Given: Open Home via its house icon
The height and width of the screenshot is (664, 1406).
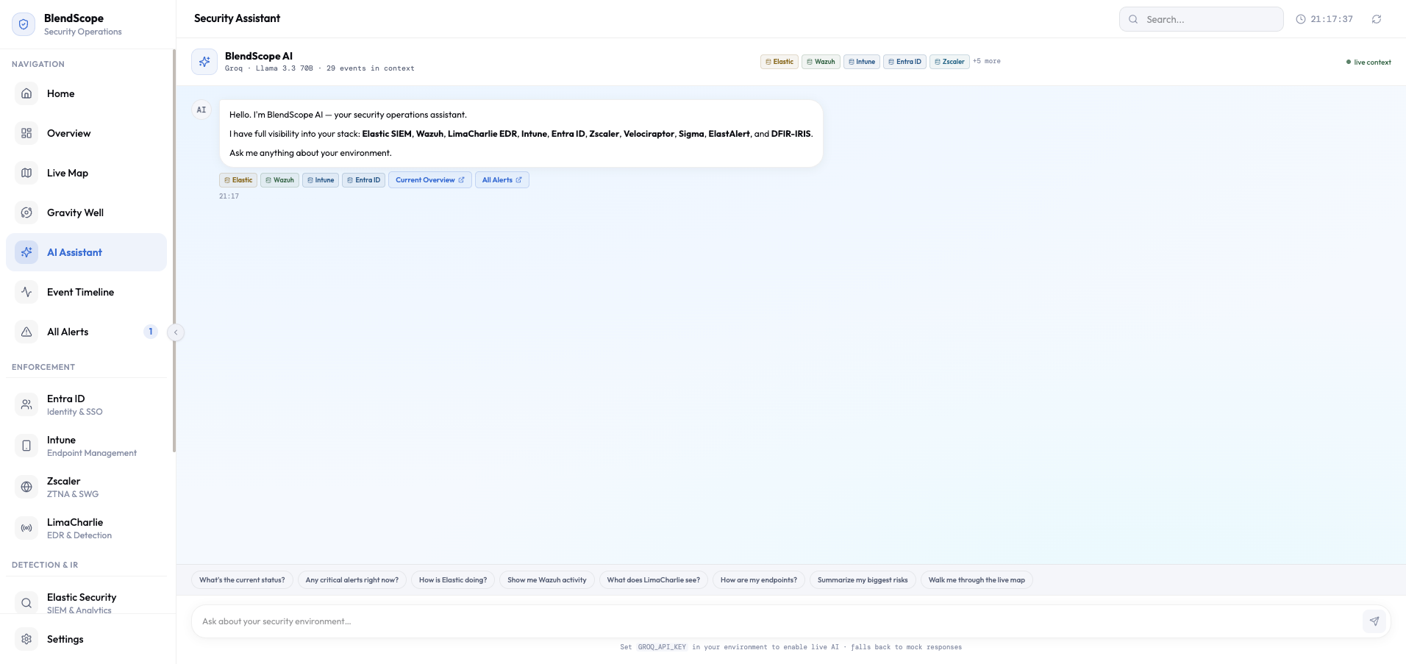Looking at the screenshot, I should point(26,93).
